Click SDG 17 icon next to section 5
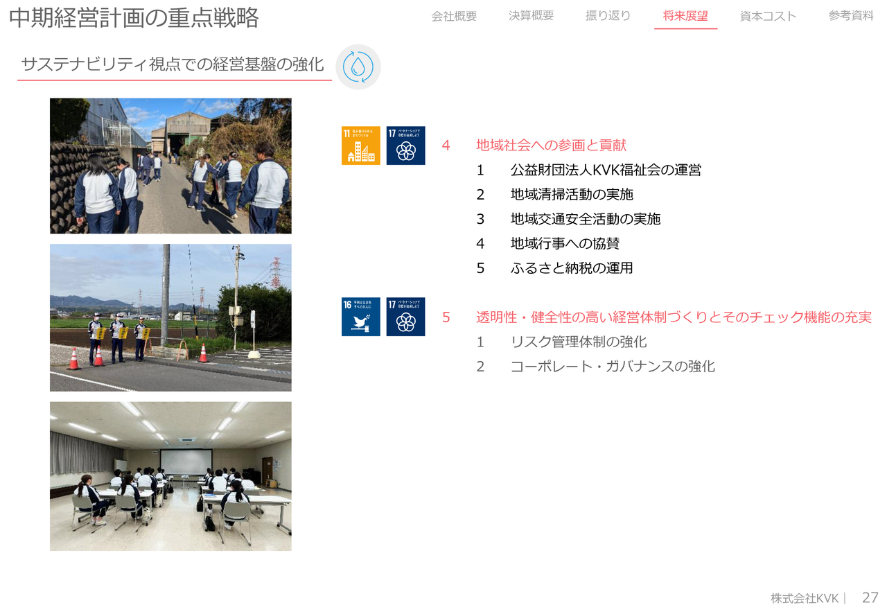887x614 pixels. 405,317
